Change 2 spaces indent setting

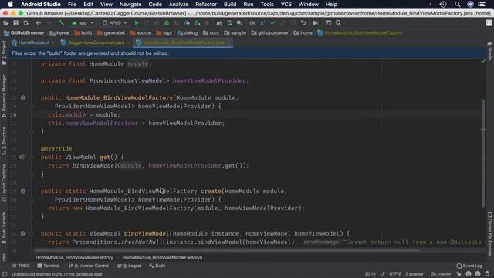[x=415, y=274]
